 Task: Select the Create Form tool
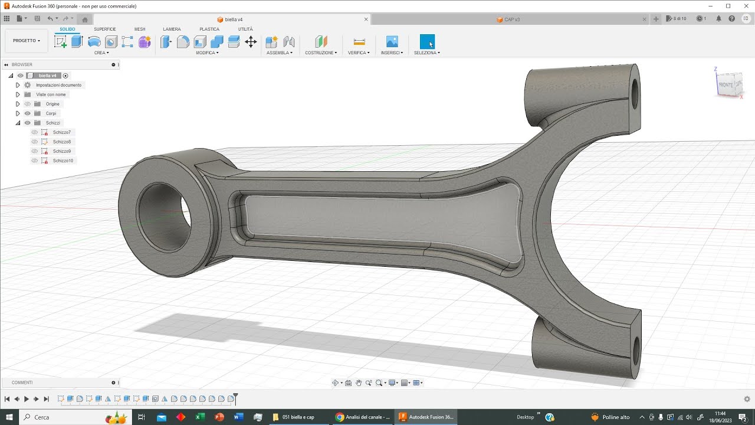tap(145, 42)
